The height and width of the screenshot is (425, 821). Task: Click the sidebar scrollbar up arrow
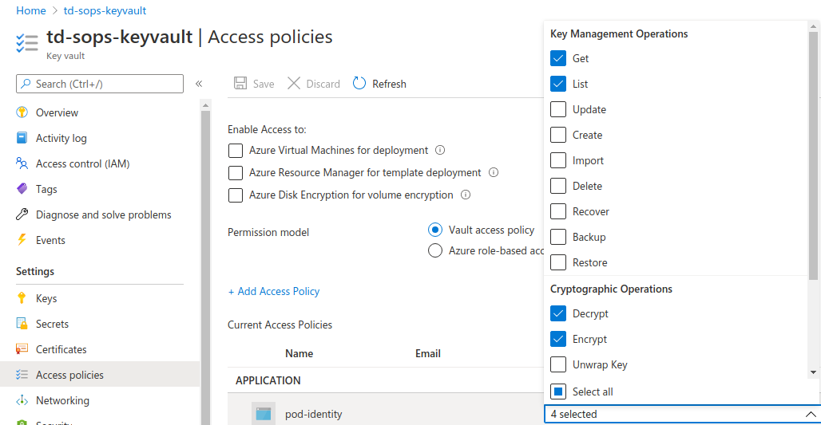pyautogui.click(x=206, y=105)
